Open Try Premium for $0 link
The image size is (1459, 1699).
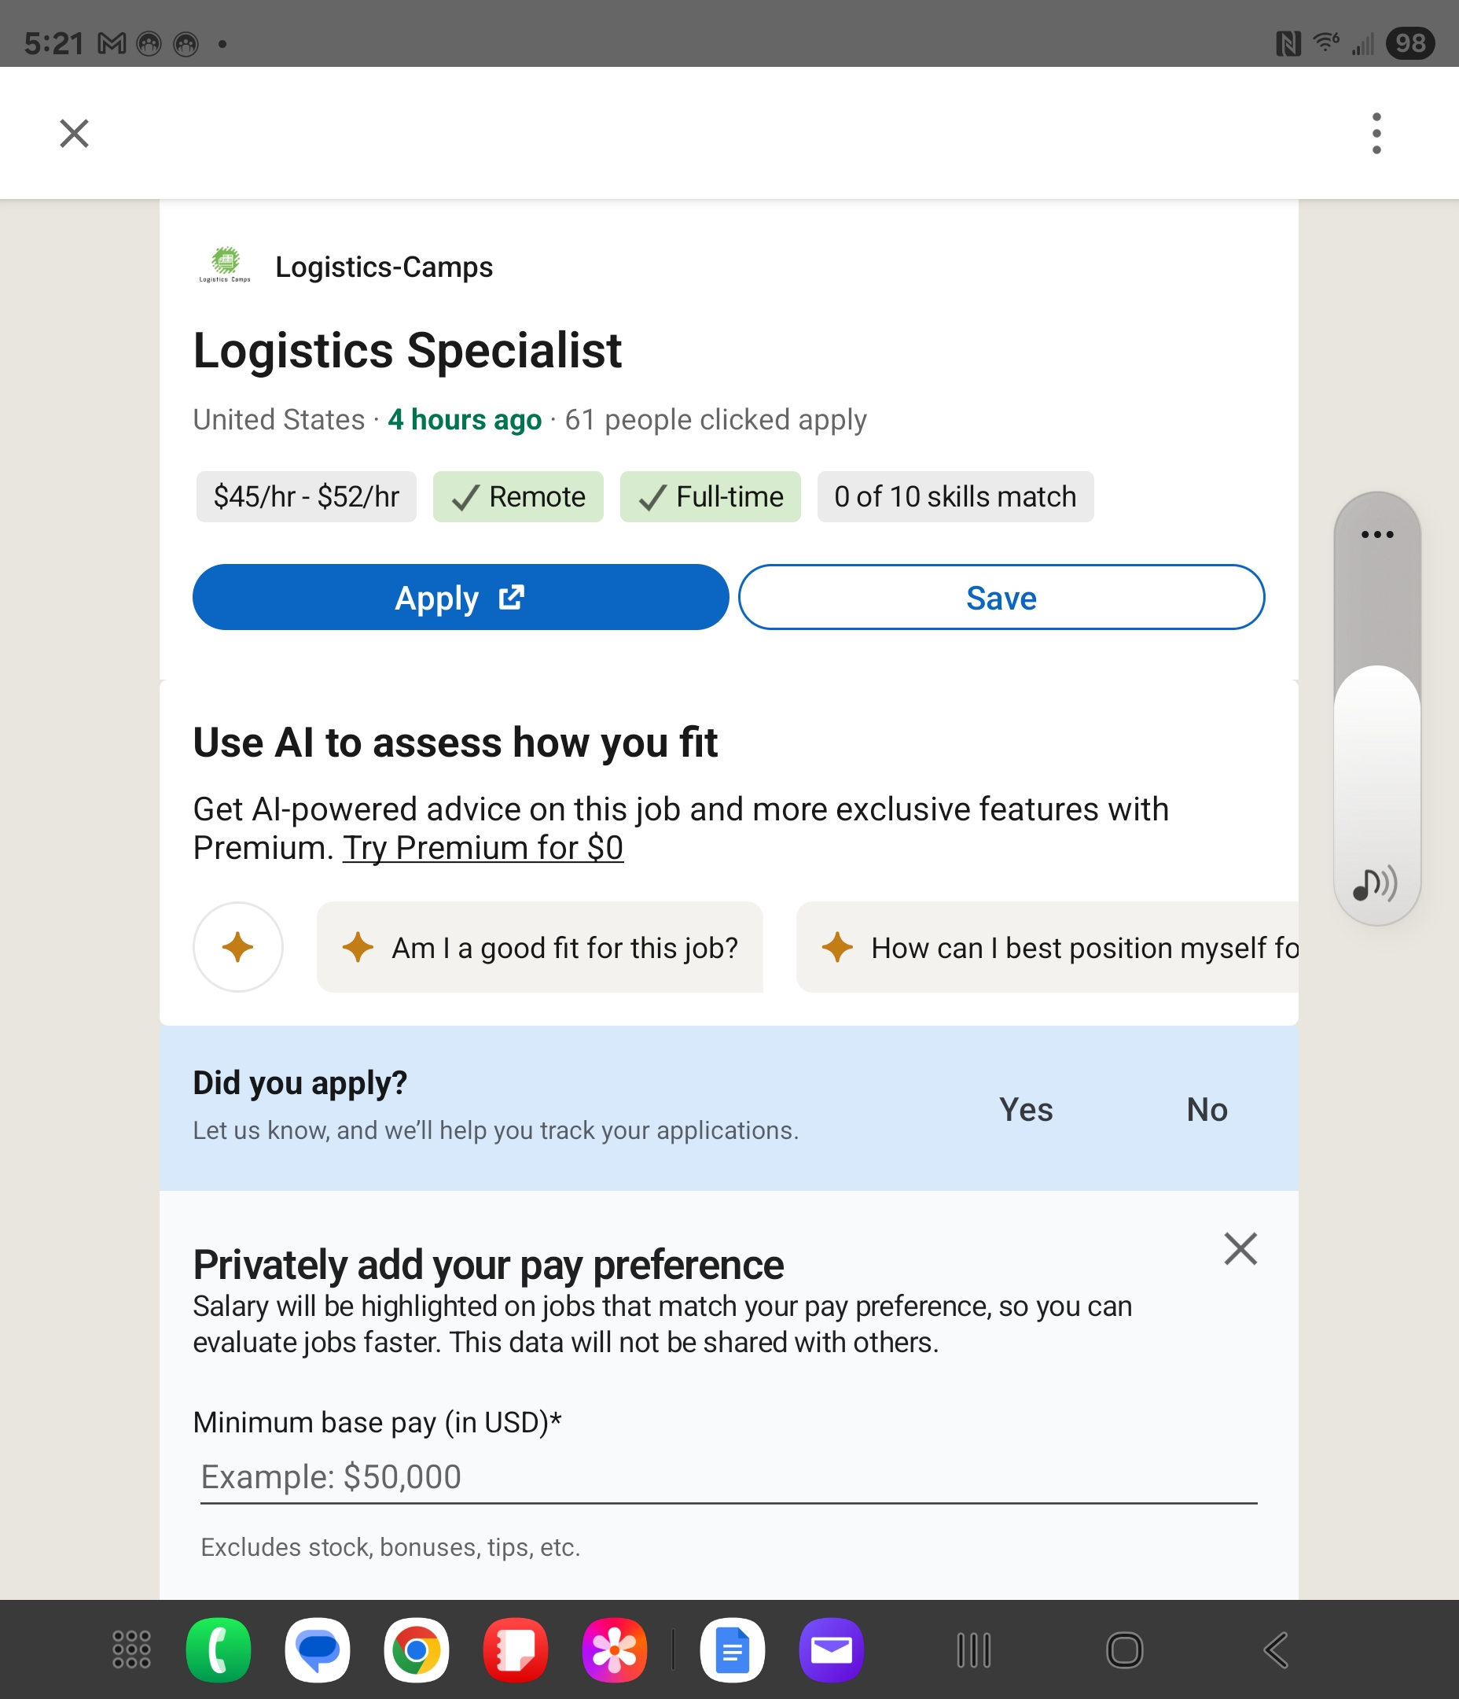coord(483,848)
